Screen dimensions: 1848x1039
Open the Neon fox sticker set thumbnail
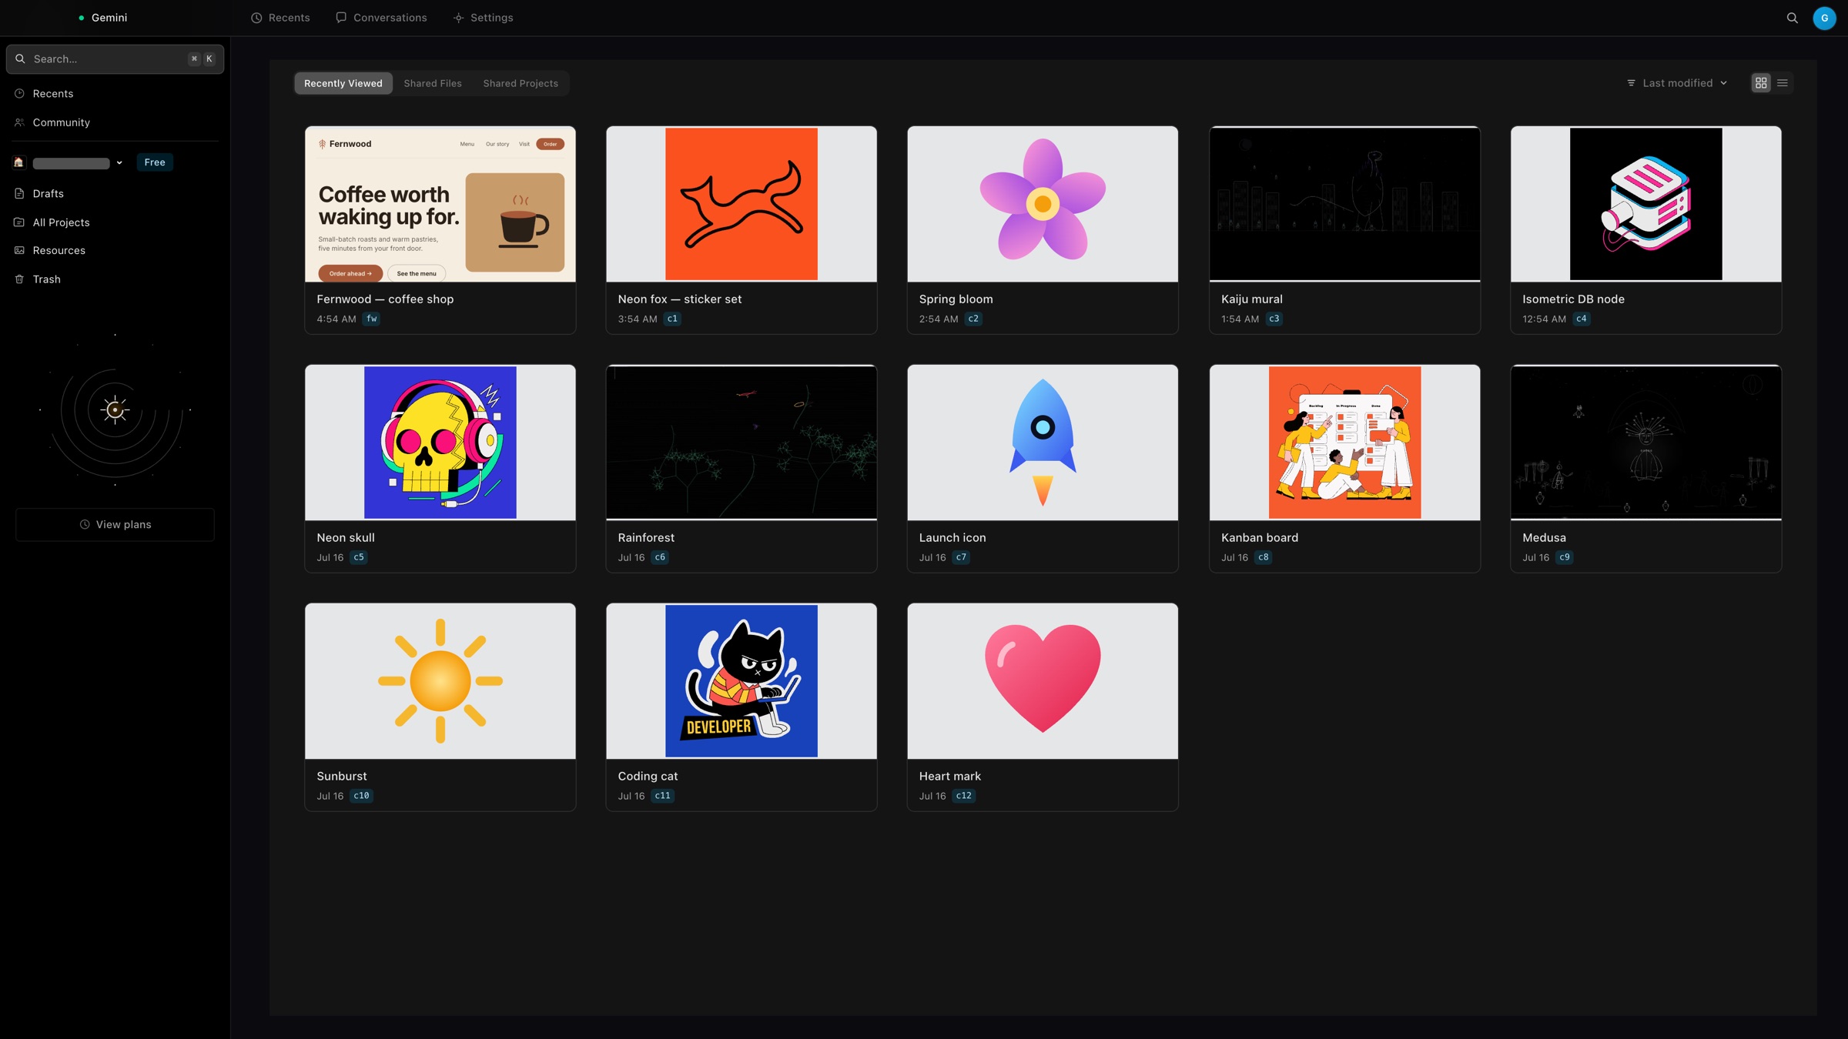742,204
